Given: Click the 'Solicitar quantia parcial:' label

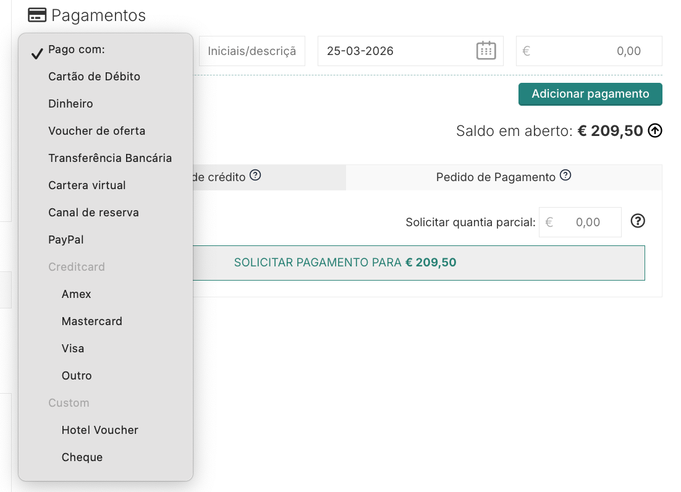Looking at the screenshot, I should pos(471,223).
